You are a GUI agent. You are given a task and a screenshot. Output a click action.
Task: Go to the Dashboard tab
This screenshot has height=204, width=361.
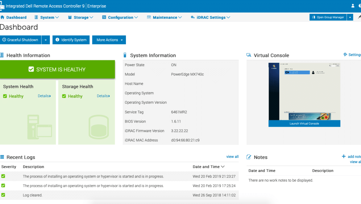[x=14, y=17]
